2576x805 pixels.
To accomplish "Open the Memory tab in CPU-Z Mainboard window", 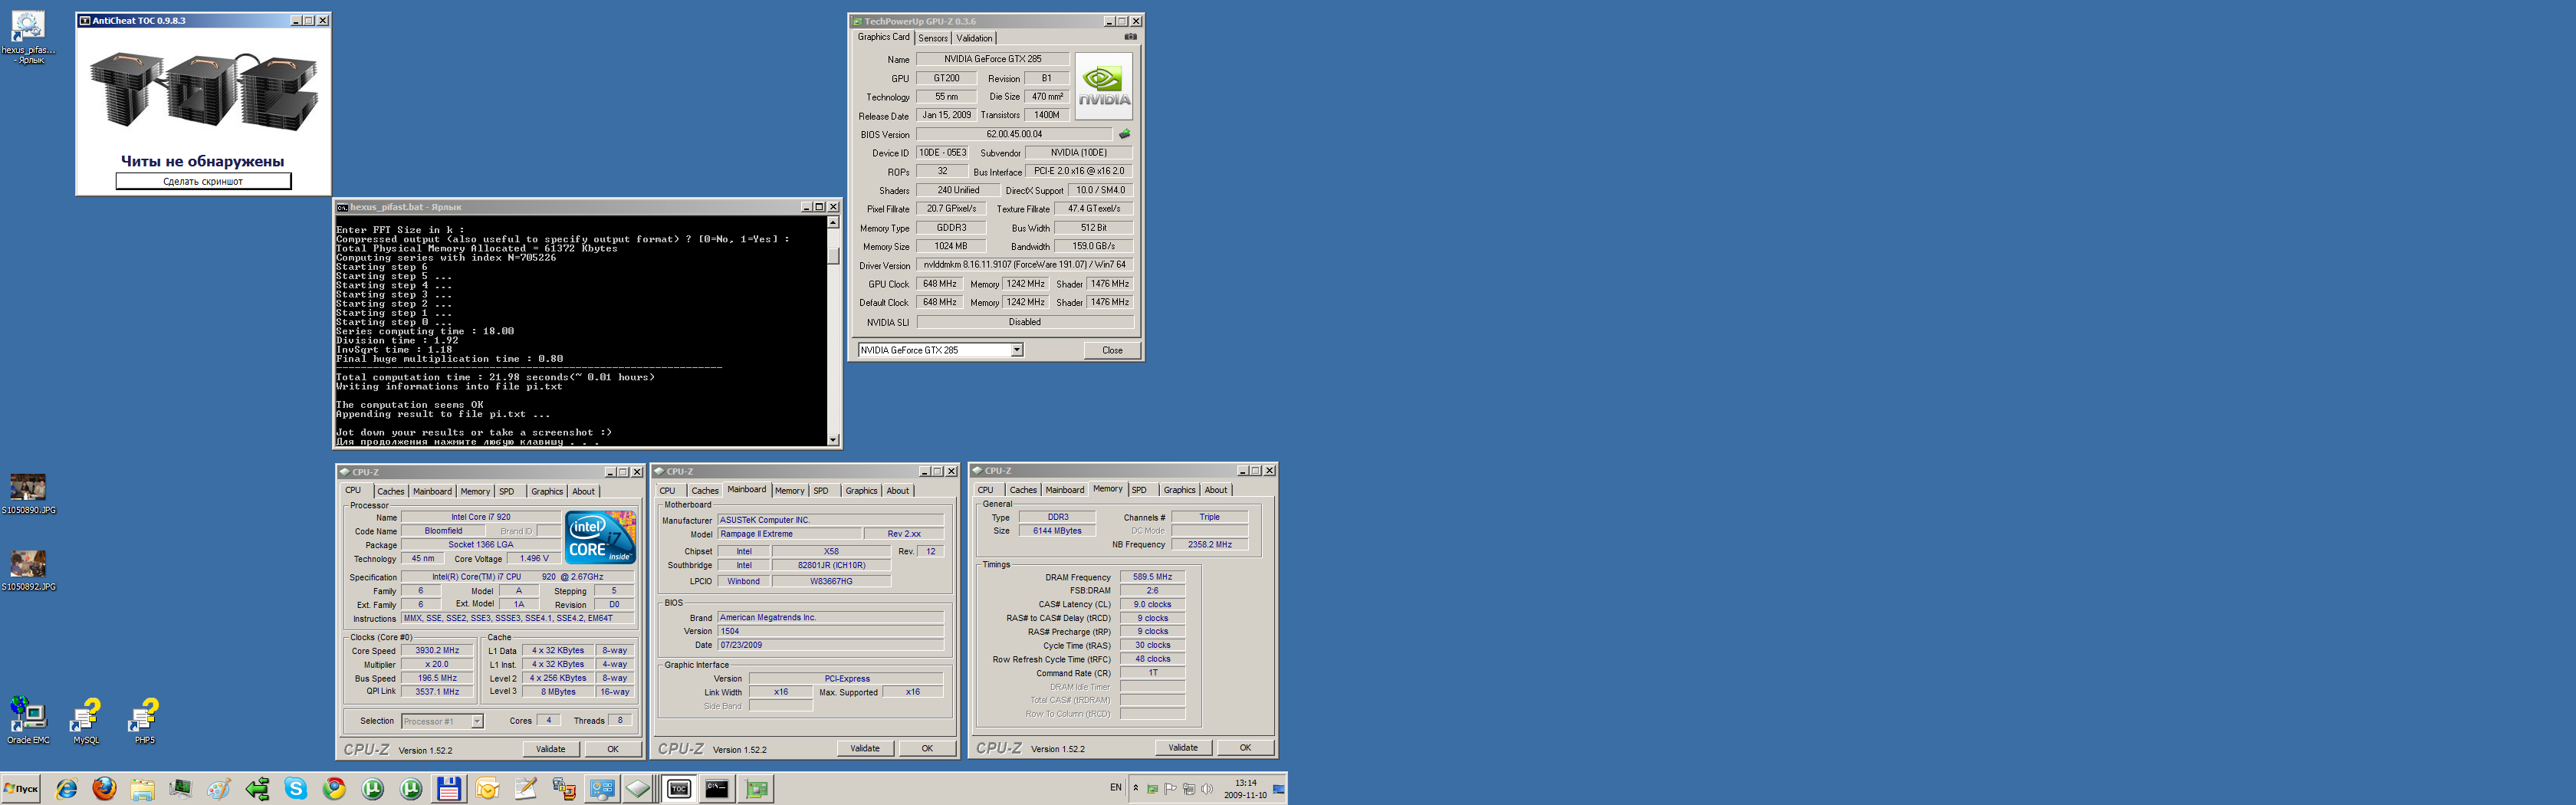I will 789,491.
